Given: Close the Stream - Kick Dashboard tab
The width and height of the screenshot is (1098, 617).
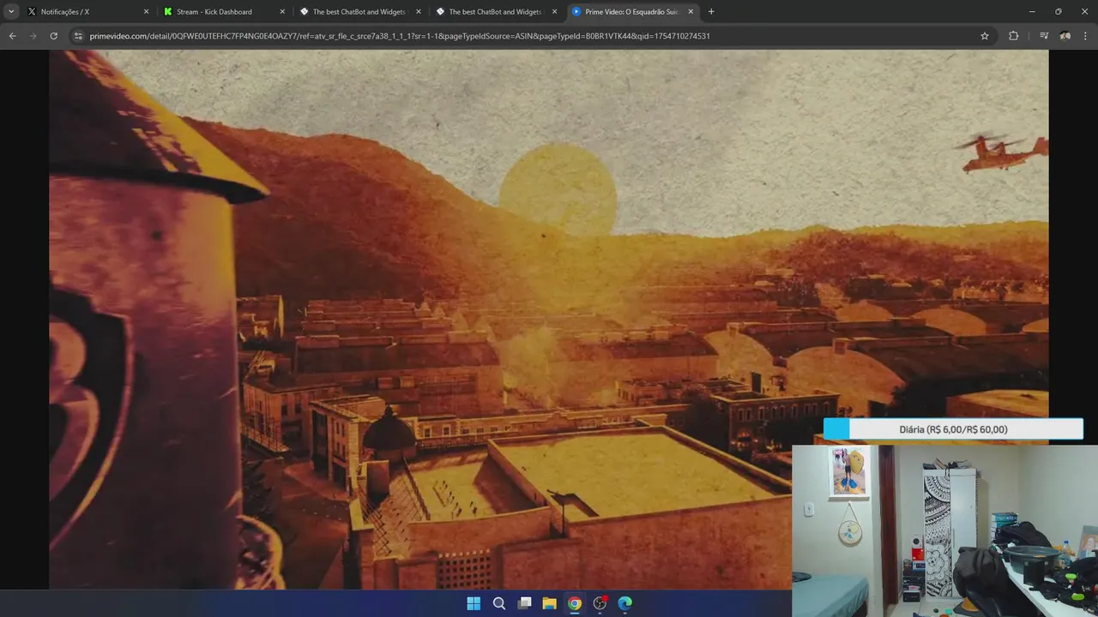Looking at the screenshot, I should pos(282,12).
